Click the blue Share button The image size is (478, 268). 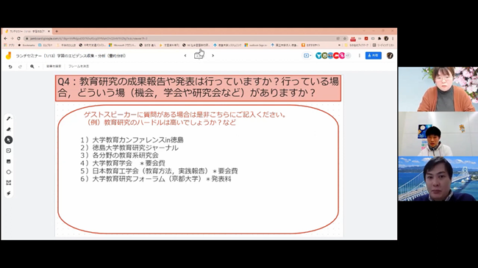[x=373, y=55]
